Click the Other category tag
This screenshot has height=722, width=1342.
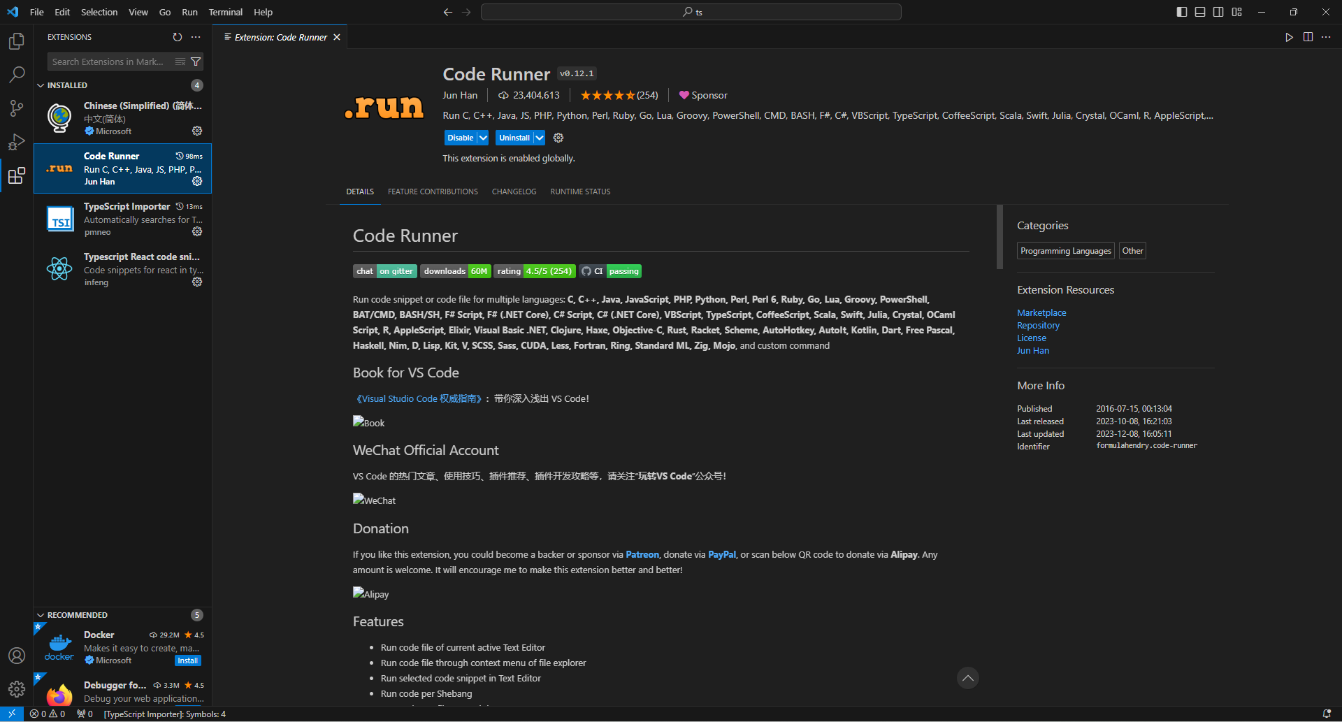coord(1132,251)
